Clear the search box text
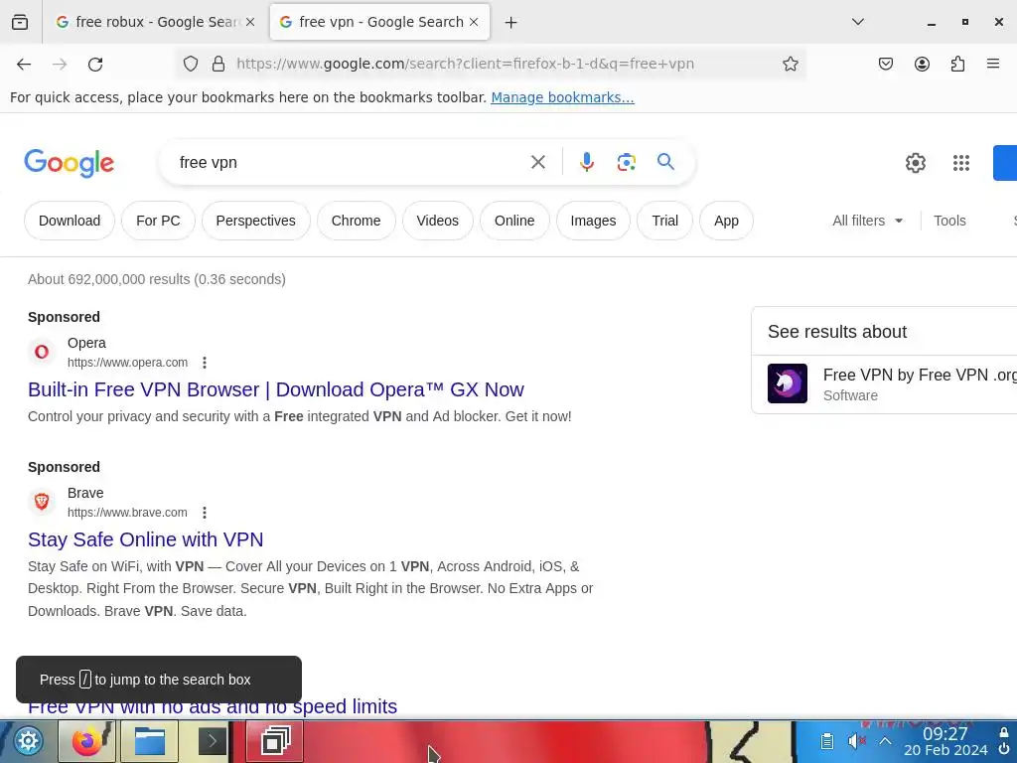The height and width of the screenshot is (763, 1017). [537, 162]
